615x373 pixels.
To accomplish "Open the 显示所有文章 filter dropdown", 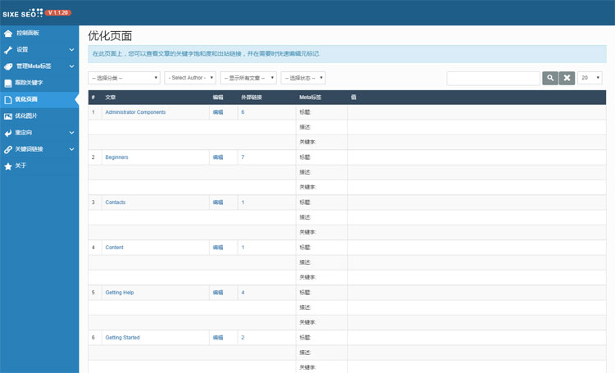I will click(248, 78).
